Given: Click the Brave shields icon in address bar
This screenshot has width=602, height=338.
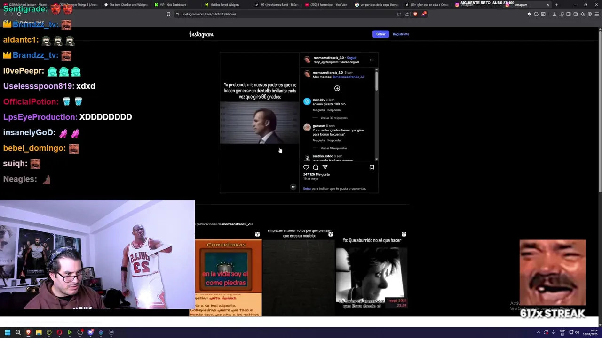Looking at the screenshot, I should (x=415, y=14).
